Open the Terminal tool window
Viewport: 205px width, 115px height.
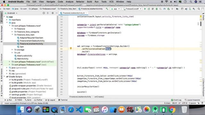(63, 100)
